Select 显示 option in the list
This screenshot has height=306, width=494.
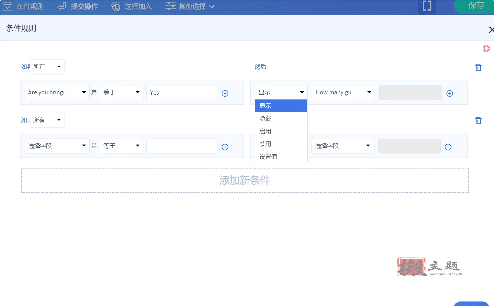281,106
